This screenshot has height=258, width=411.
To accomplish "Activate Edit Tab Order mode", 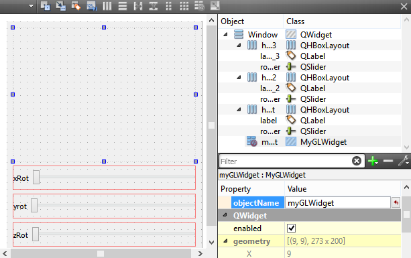I will 92,6.
